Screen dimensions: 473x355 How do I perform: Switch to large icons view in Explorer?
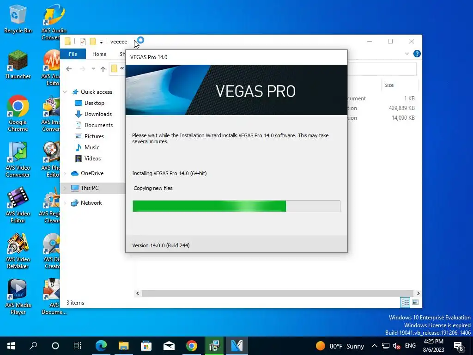click(415, 302)
